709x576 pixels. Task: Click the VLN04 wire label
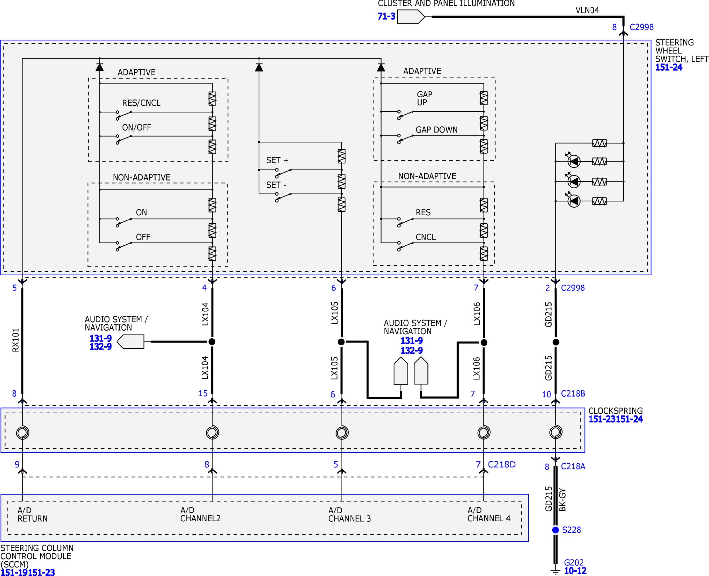587,10
